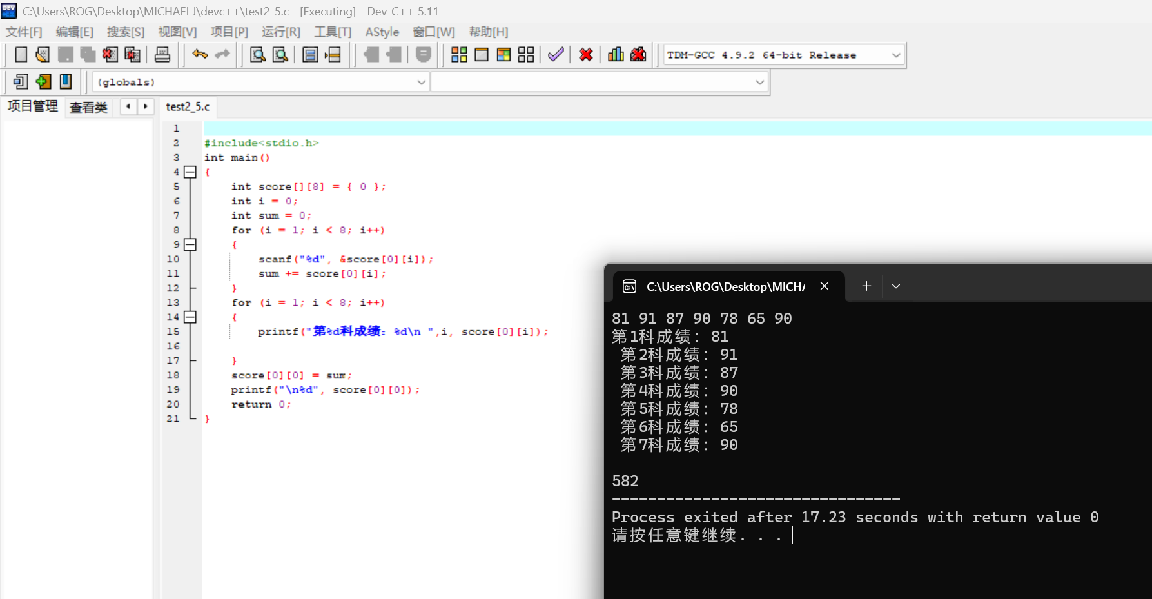Open the 窗口[W] menu
Screen dimensions: 1152x599
point(434,32)
